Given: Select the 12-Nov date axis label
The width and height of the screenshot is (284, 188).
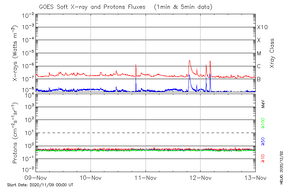Looking at the screenshot, I should coord(200,177).
